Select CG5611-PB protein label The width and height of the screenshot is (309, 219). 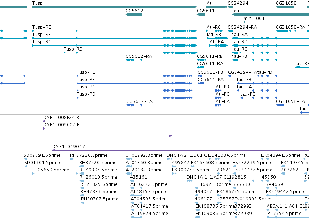click(210, 72)
